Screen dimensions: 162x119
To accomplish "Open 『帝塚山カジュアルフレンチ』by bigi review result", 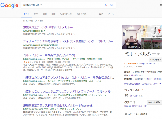I will pos(69,77).
